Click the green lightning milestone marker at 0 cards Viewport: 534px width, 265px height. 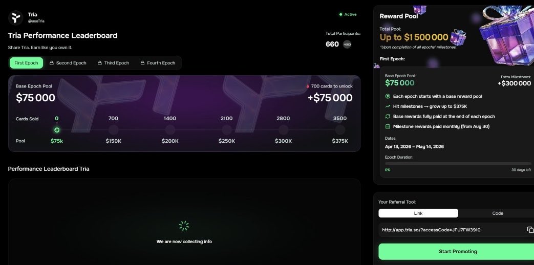click(57, 130)
